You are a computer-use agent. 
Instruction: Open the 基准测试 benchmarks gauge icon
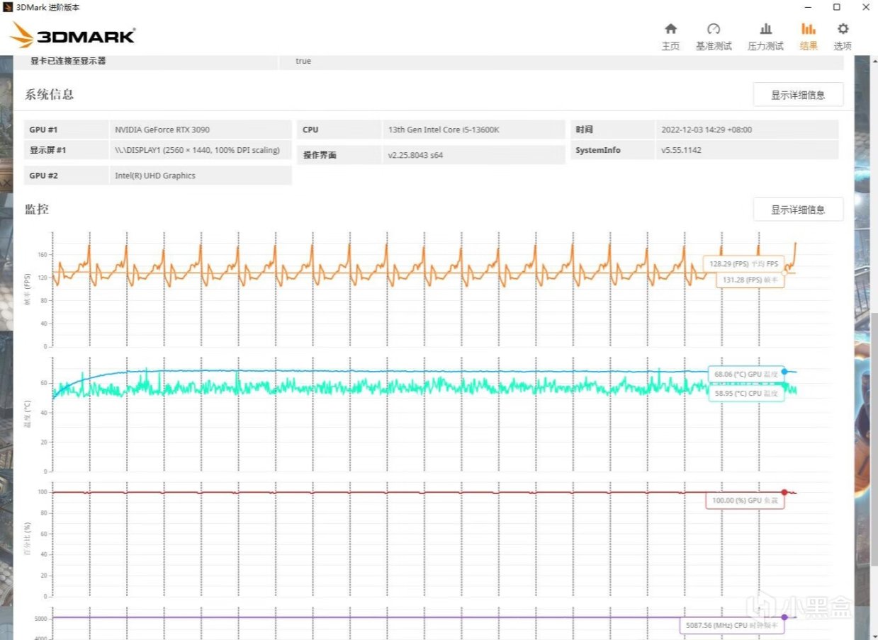714,29
